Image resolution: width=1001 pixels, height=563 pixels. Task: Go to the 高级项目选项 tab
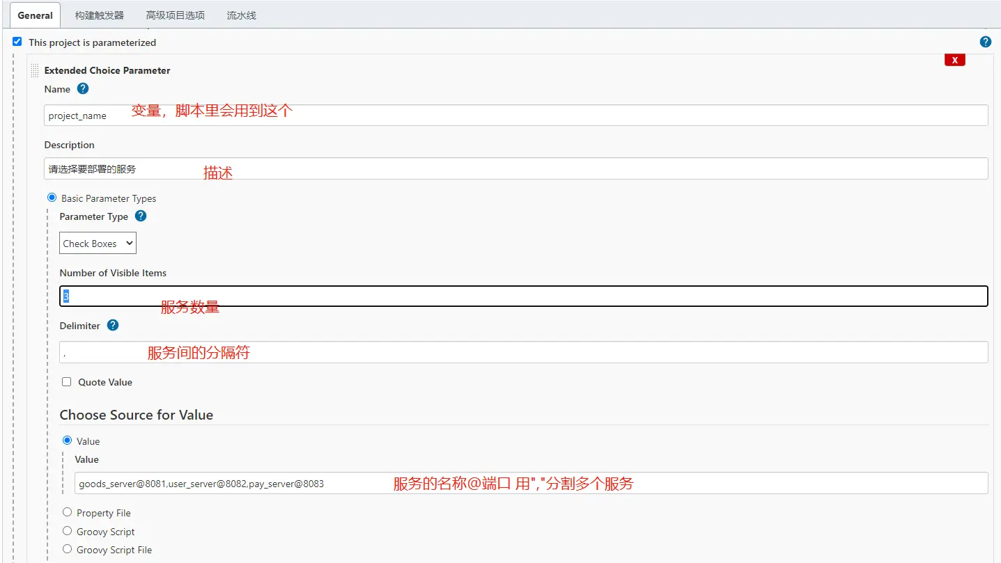pos(176,15)
